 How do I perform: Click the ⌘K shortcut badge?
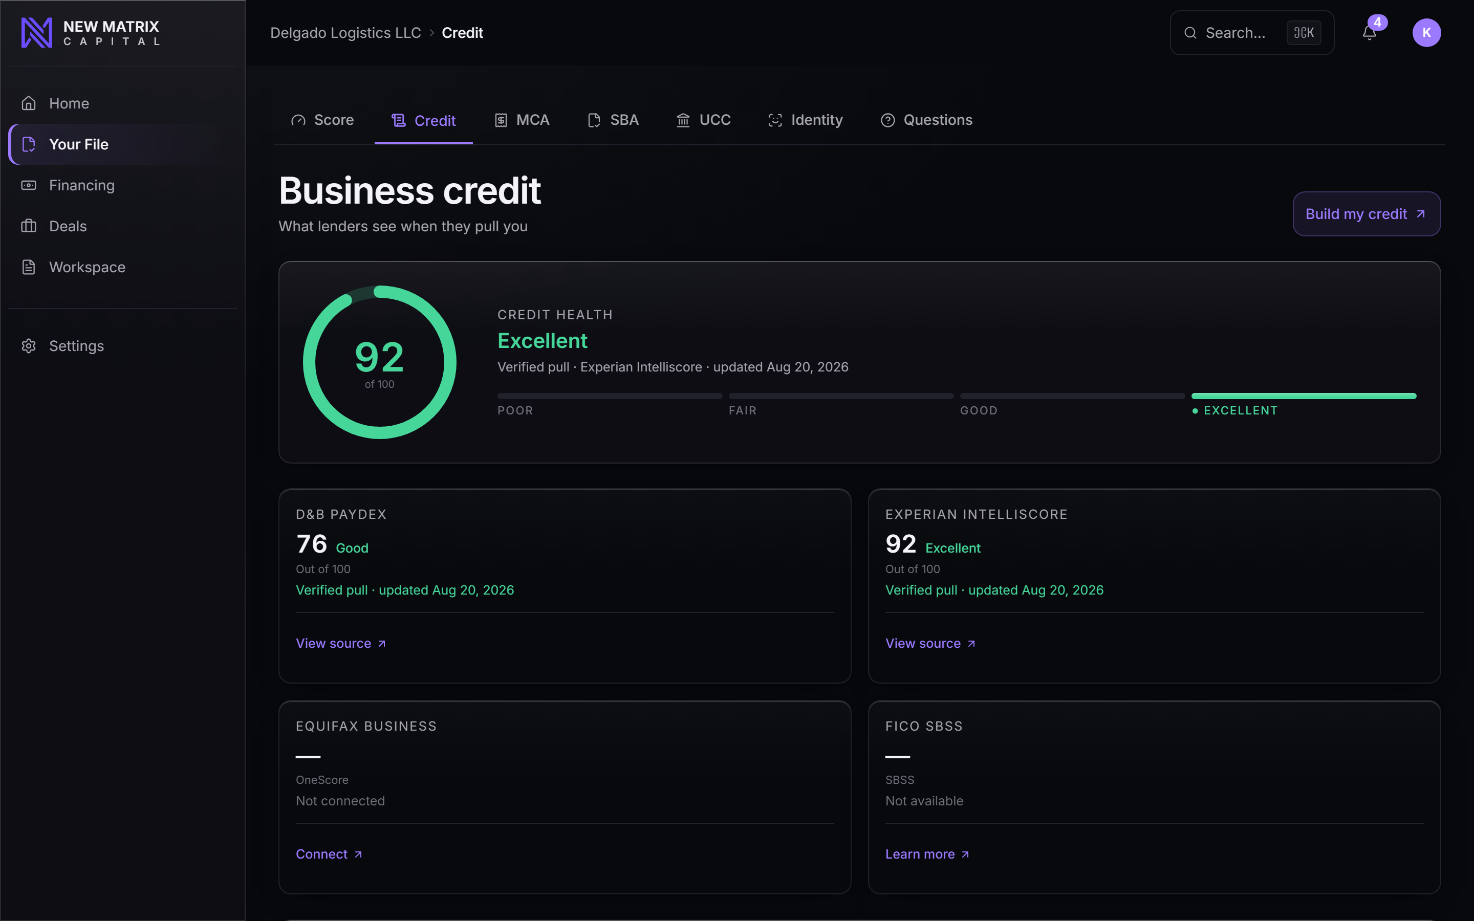pos(1304,33)
